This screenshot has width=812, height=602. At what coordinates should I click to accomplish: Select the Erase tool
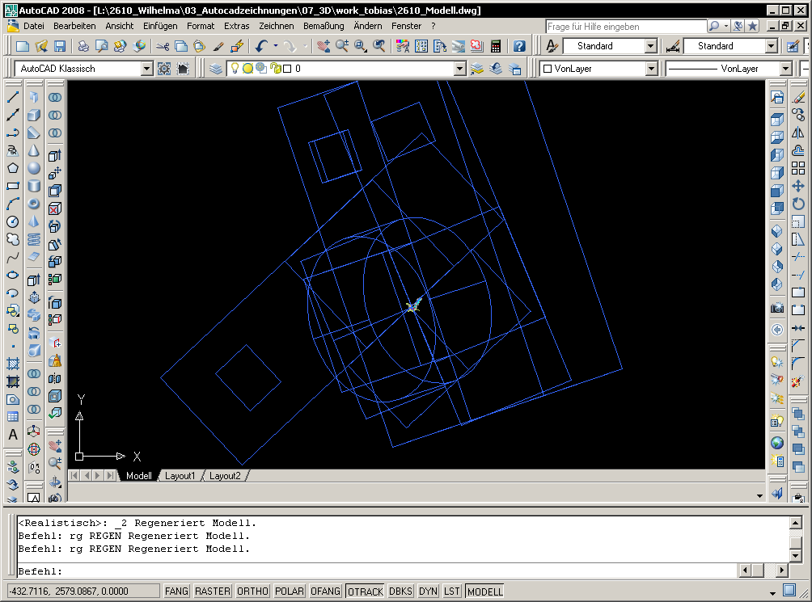tap(798, 97)
